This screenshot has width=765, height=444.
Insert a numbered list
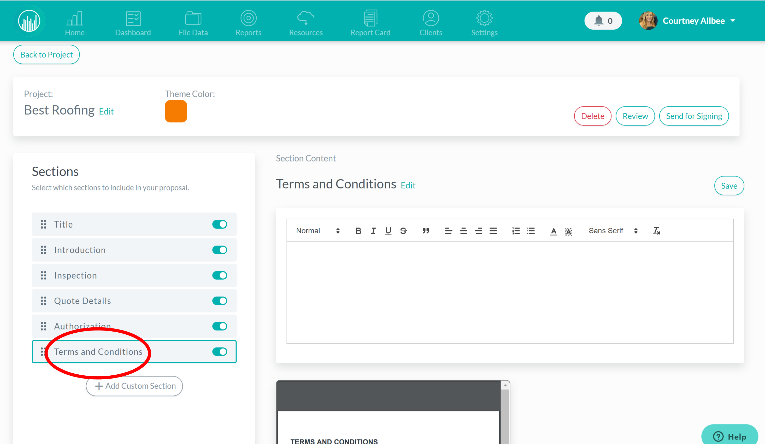pyautogui.click(x=516, y=231)
